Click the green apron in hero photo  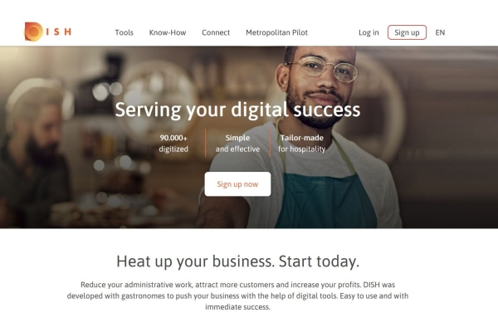click(x=325, y=200)
